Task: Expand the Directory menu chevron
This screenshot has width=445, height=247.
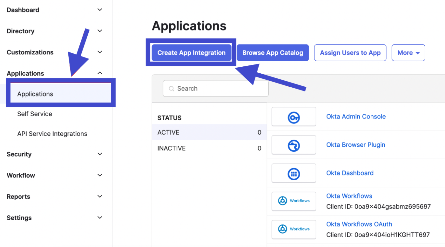Action: [100, 31]
